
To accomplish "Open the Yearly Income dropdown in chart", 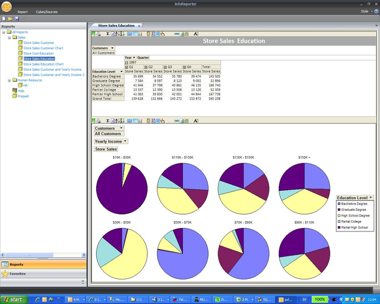I will pos(125,141).
